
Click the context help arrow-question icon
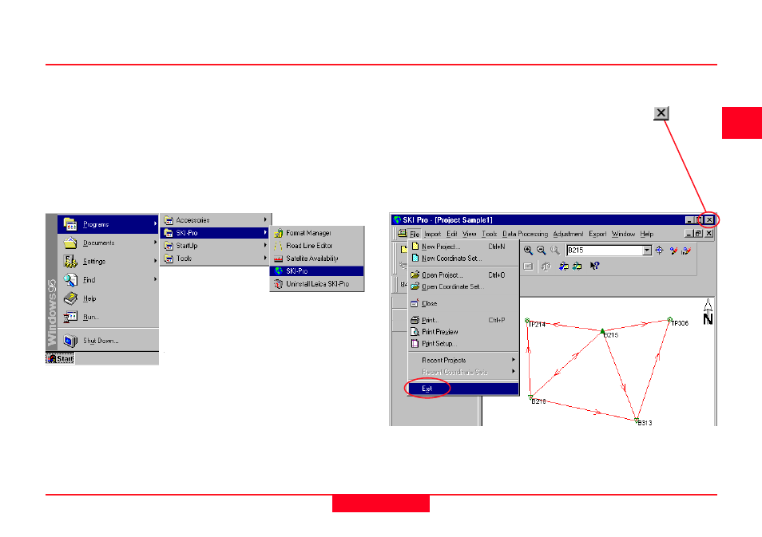594,266
